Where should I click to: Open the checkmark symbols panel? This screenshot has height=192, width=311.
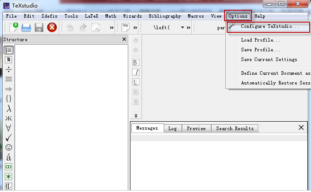coord(8,138)
